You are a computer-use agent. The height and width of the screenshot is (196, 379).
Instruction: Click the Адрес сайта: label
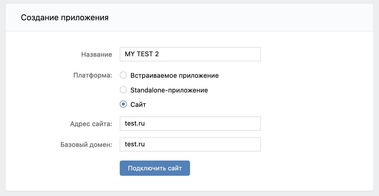coord(91,124)
